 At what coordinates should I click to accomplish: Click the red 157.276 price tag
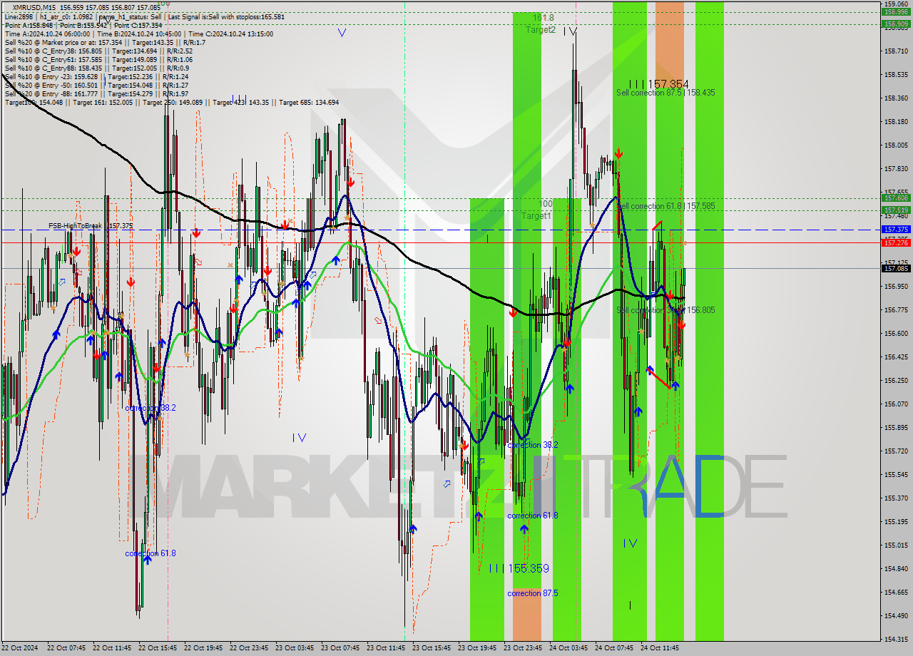pyautogui.click(x=896, y=242)
